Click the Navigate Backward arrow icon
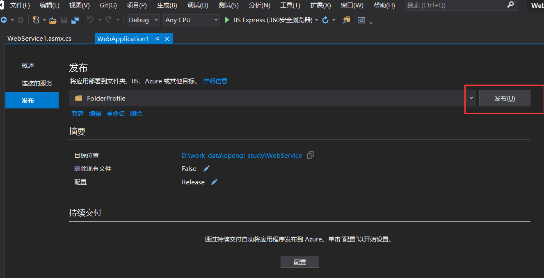The width and height of the screenshot is (544, 278). [x=3, y=20]
